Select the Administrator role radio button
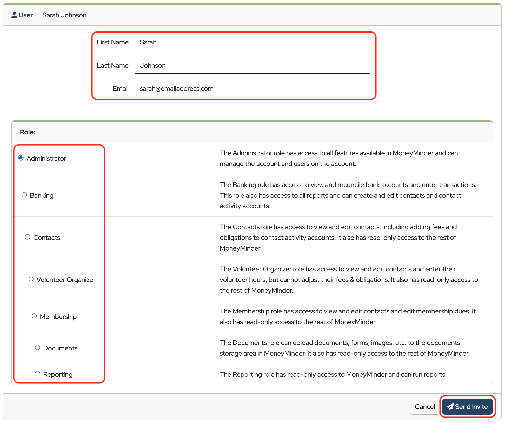 tap(21, 158)
